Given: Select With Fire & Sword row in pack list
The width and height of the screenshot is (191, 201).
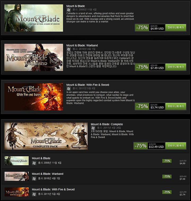Looking at the screenshot, I should pyautogui.click(x=95, y=192).
